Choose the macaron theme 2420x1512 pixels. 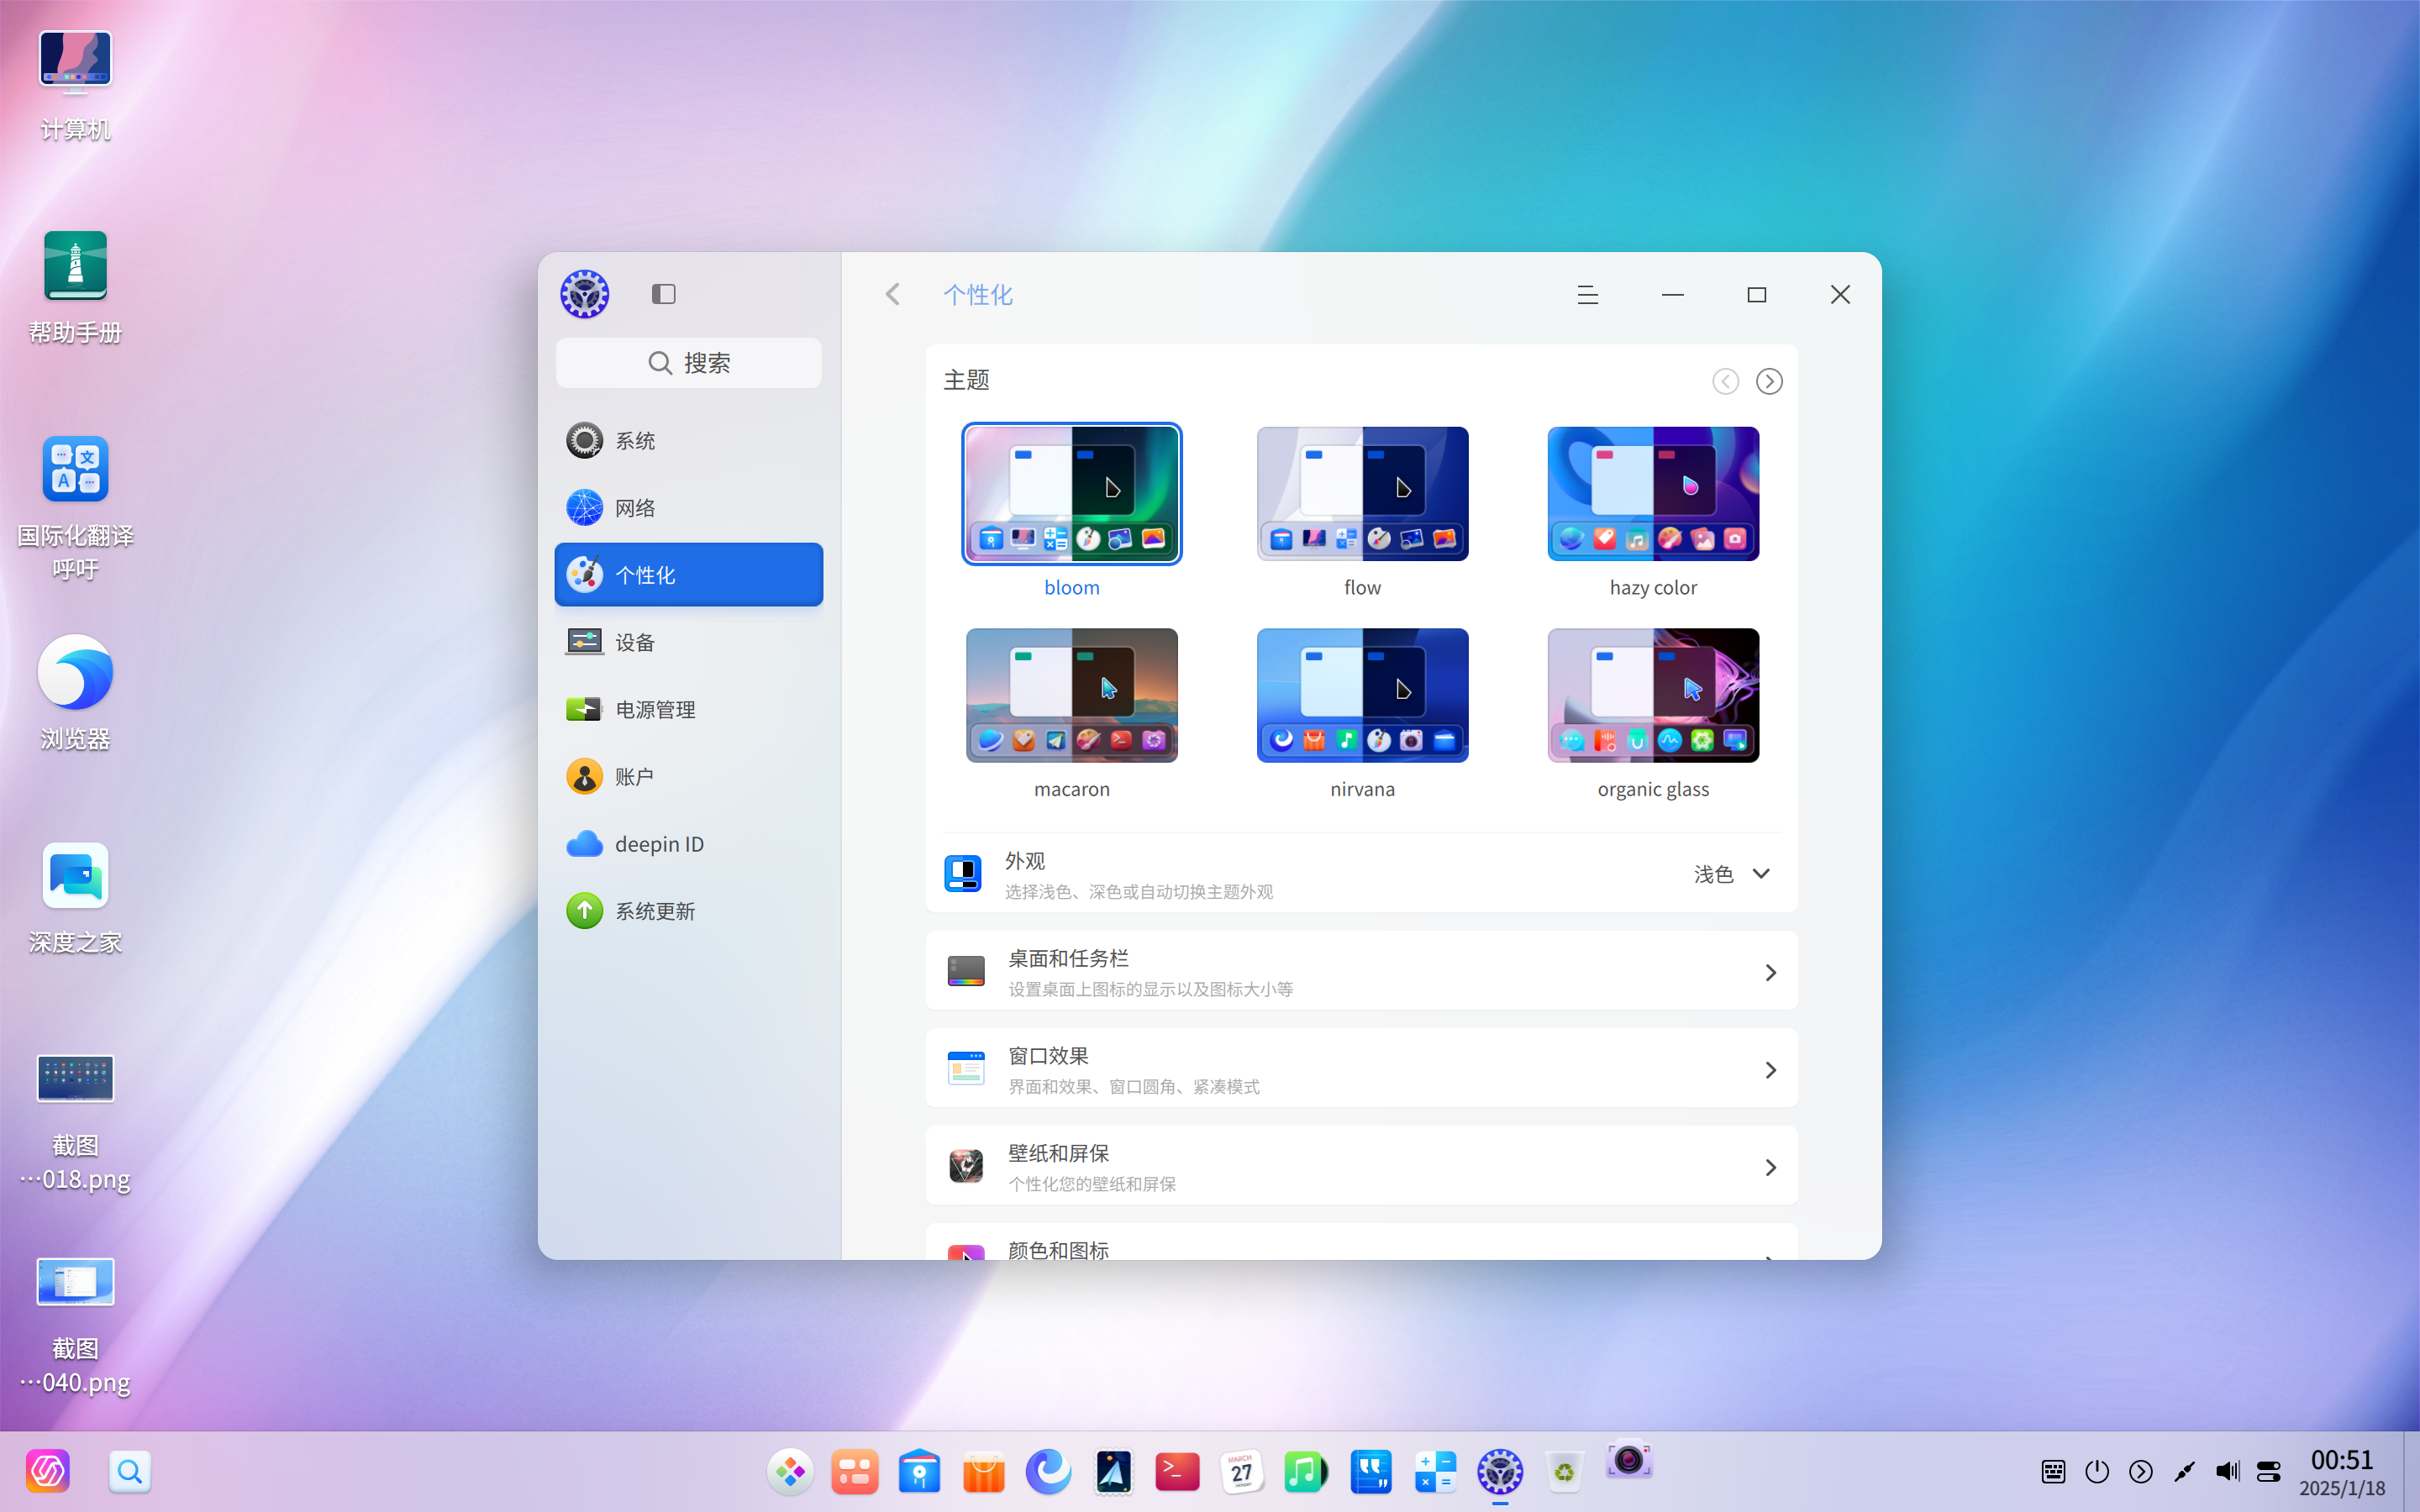1072,695
